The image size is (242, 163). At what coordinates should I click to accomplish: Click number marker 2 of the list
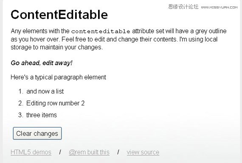21,103
